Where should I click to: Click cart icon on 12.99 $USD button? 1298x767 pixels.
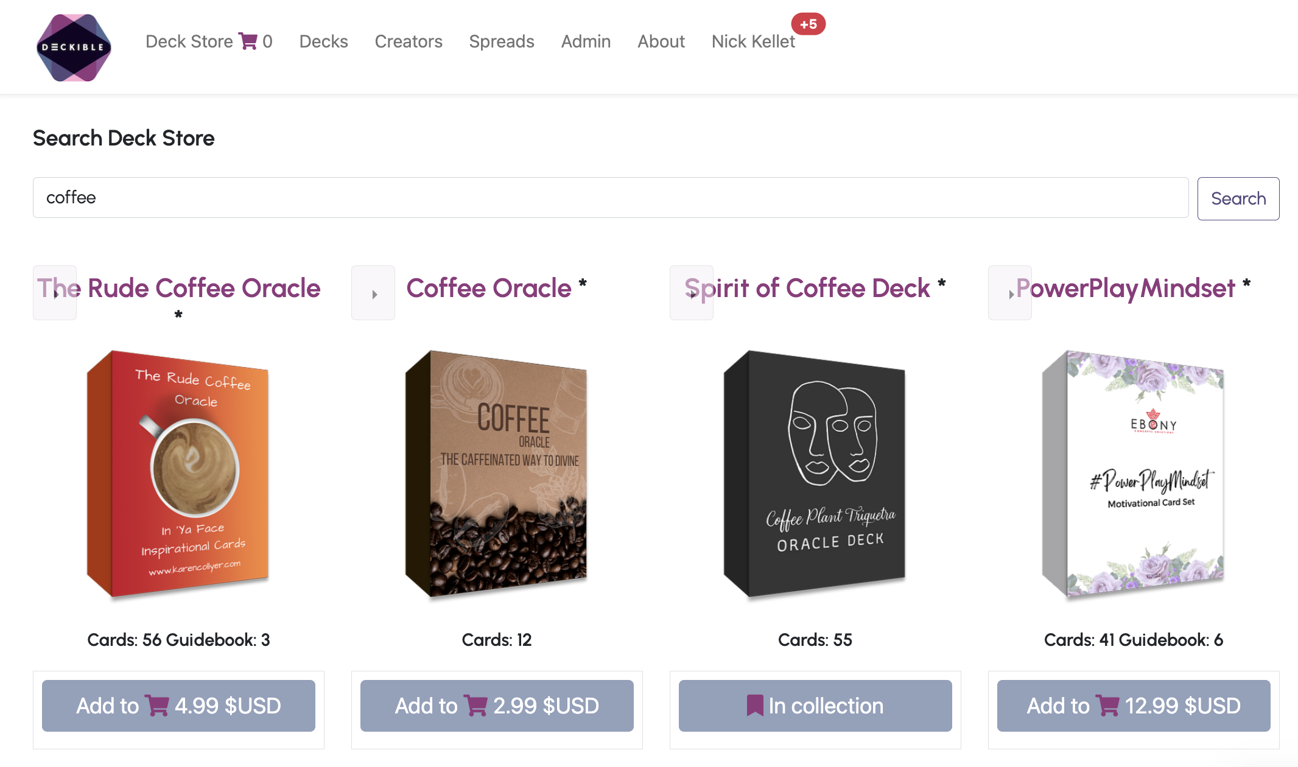click(1107, 706)
